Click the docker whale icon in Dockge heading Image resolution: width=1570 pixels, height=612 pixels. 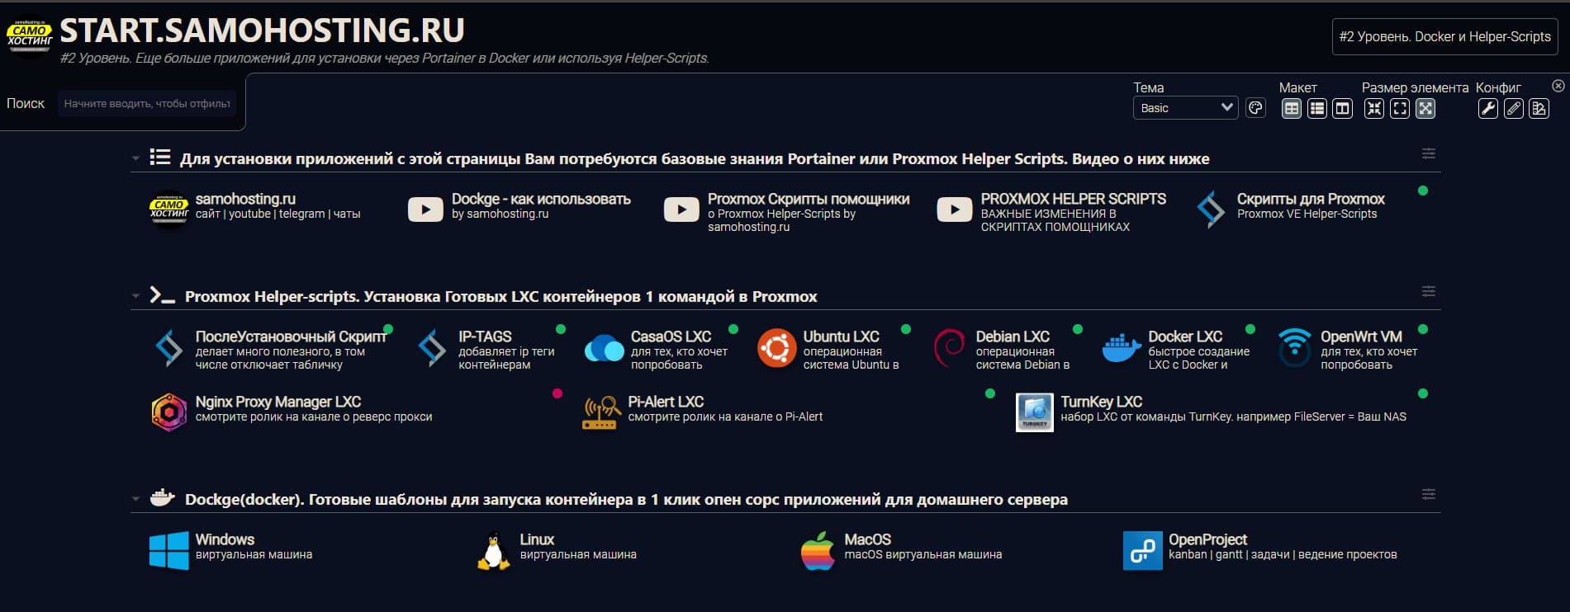pos(162,497)
